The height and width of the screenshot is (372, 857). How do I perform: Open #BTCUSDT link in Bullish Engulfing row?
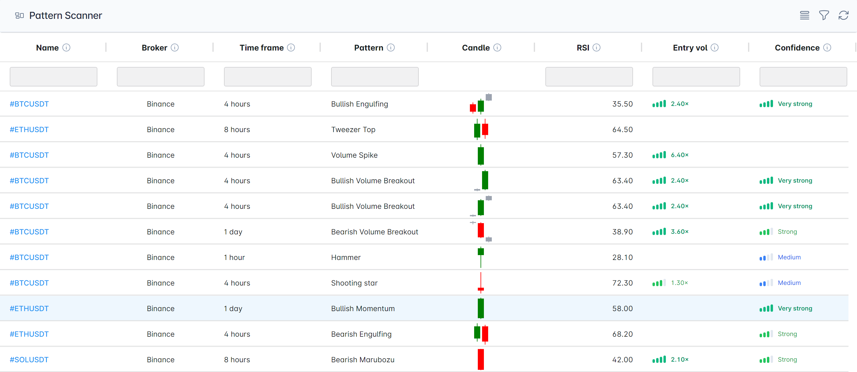pos(29,104)
